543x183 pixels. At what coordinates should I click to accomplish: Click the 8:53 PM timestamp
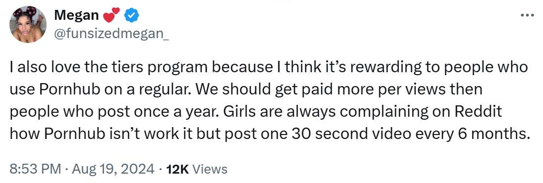(x=35, y=169)
